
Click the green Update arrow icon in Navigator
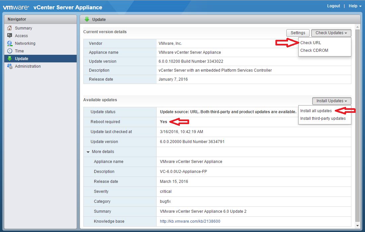[10, 58]
